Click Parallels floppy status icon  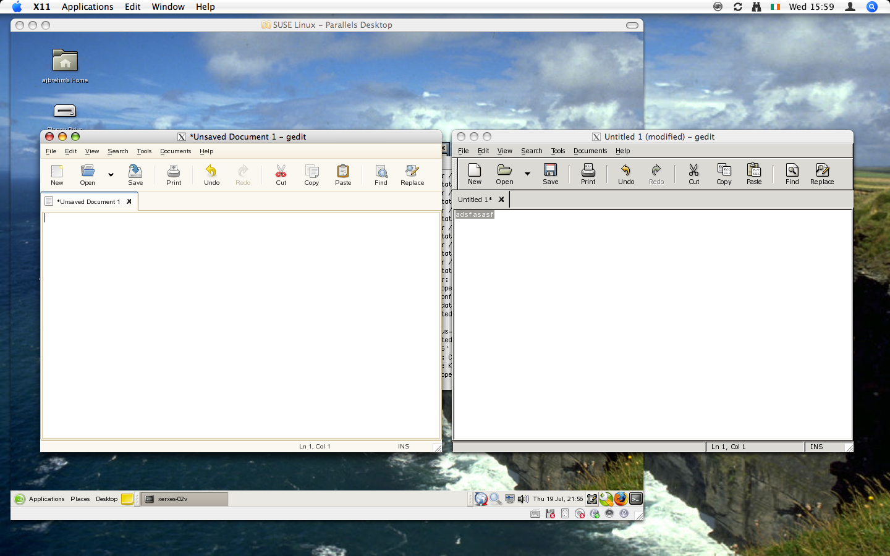click(550, 514)
